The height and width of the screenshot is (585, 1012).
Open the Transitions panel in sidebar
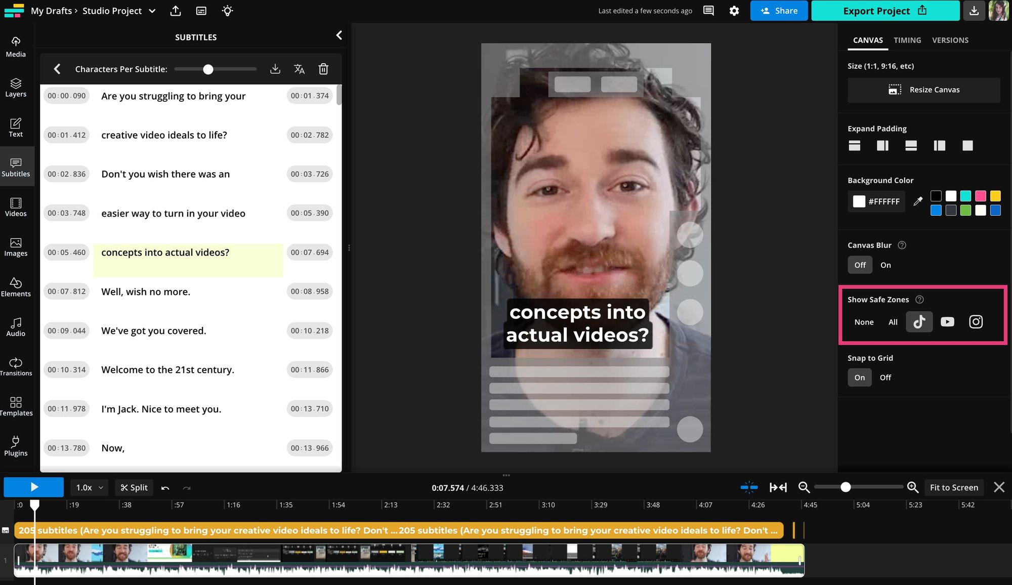tap(16, 367)
